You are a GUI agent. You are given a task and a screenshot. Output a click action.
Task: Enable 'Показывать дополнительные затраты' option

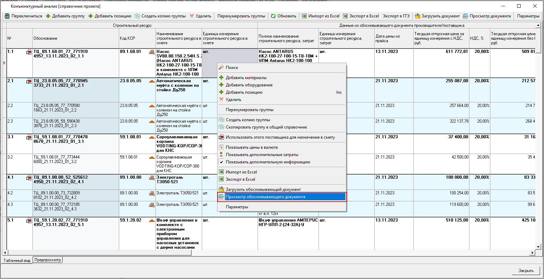point(262,155)
